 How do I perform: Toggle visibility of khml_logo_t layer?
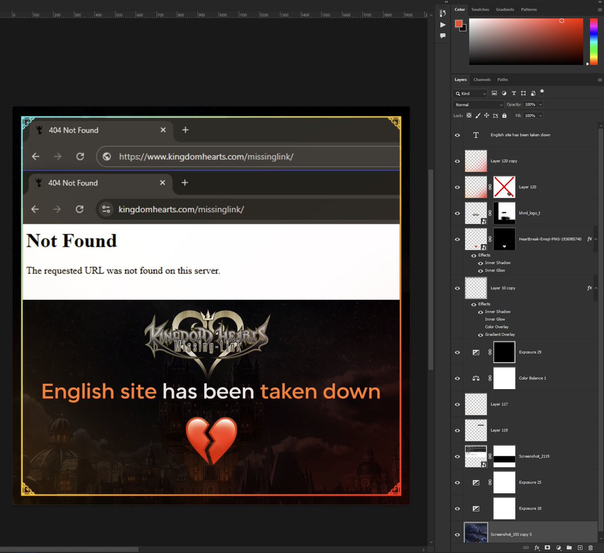(457, 213)
